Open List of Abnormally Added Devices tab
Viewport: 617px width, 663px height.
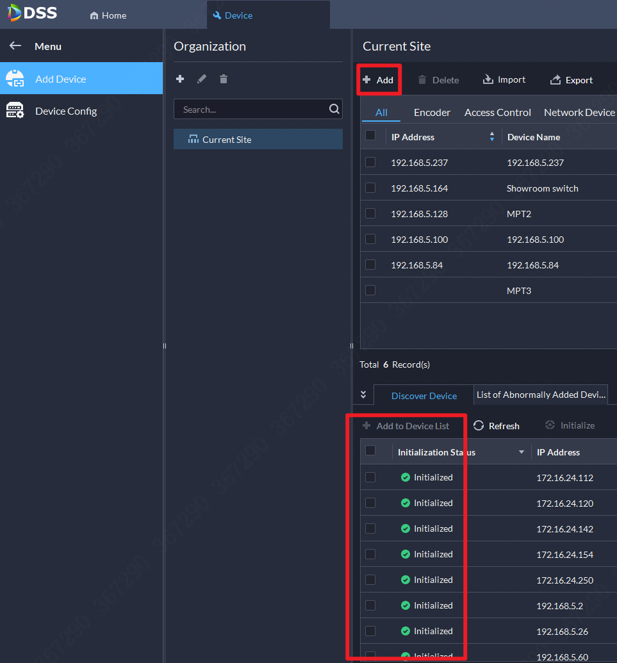pyautogui.click(x=541, y=395)
